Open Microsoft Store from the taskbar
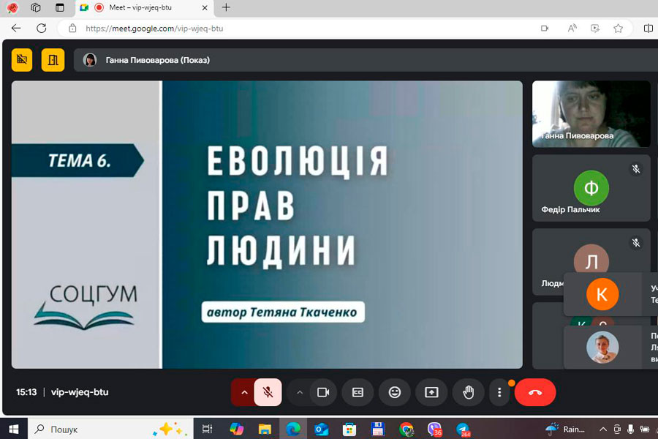658x439 pixels. (349, 429)
